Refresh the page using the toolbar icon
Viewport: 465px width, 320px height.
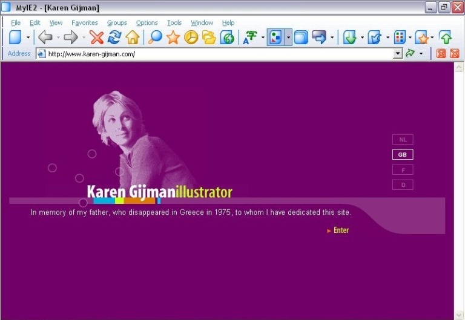tap(114, 38)
